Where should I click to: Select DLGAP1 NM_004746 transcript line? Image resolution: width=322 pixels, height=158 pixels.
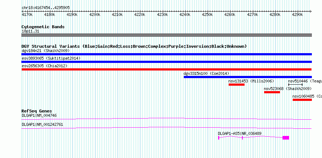coord(166,119)
